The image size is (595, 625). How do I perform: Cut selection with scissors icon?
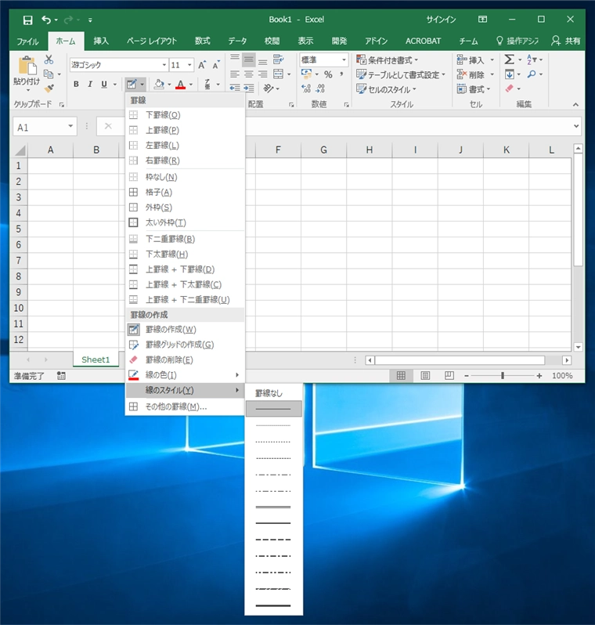(49, 60)
